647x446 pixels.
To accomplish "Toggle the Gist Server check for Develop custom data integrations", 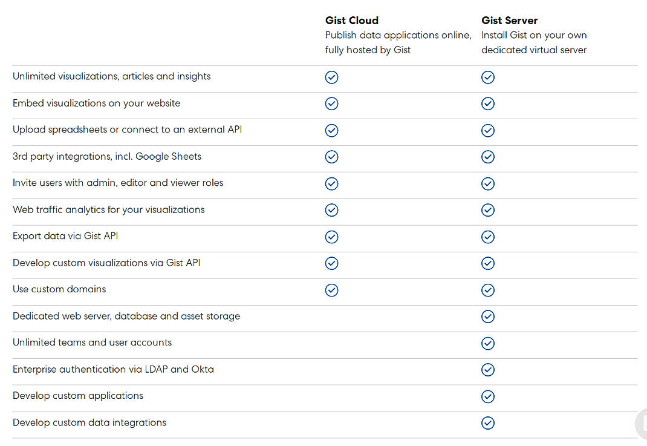I will [x=488, y=423].
